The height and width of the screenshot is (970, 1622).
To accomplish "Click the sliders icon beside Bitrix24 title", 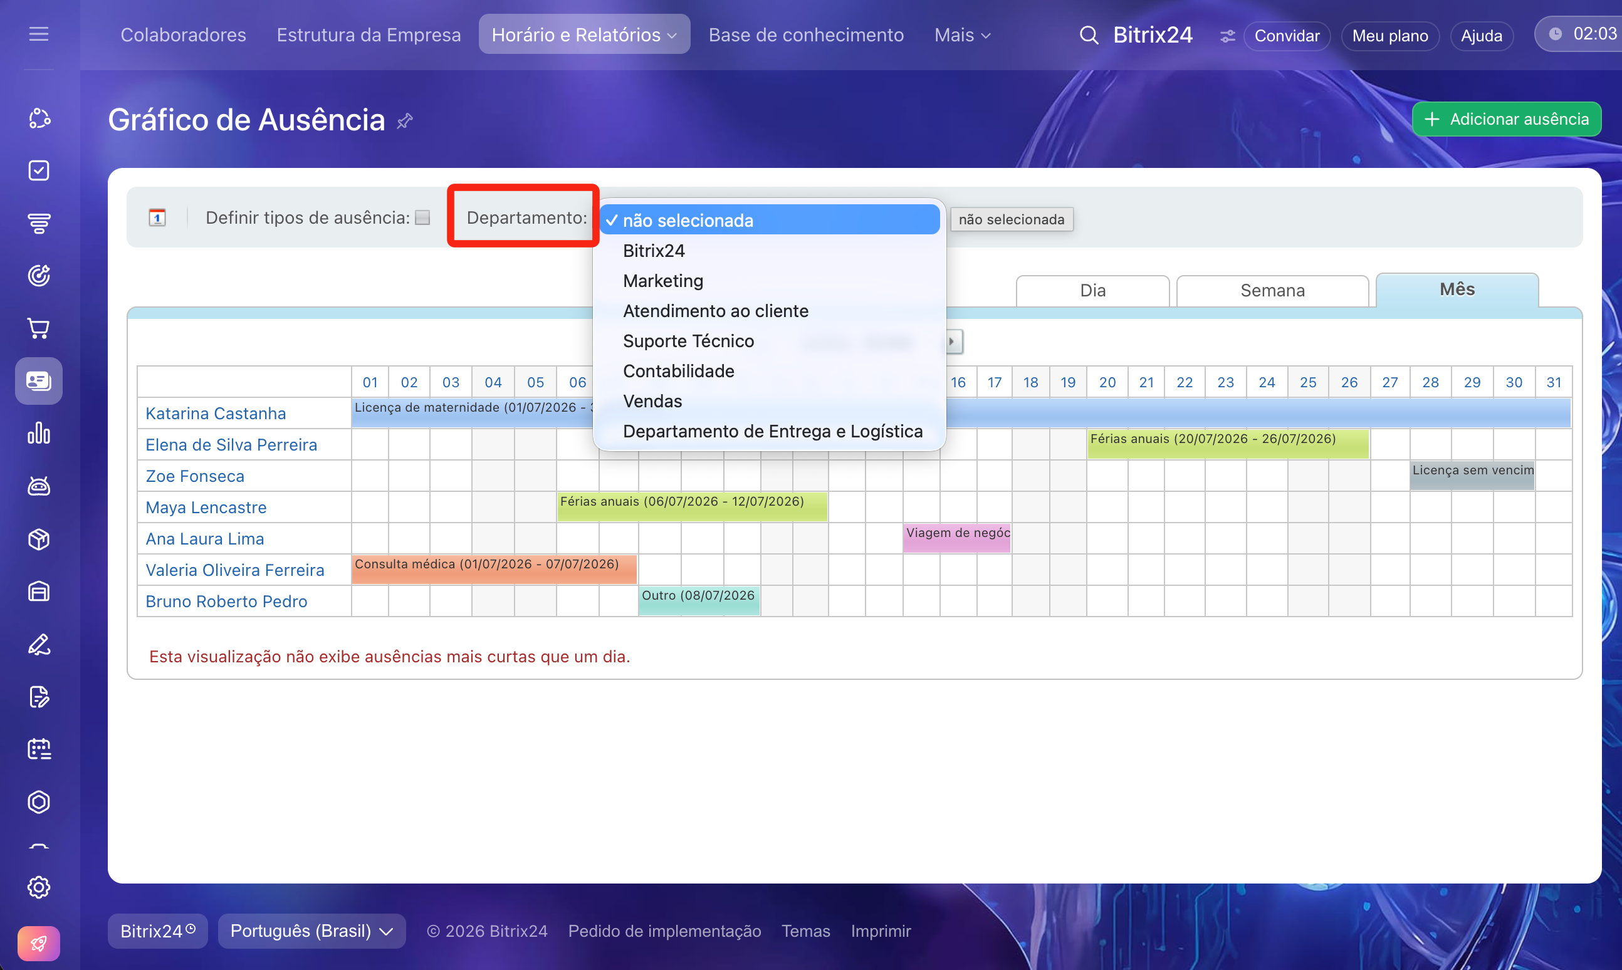I will coord(1227,36).
